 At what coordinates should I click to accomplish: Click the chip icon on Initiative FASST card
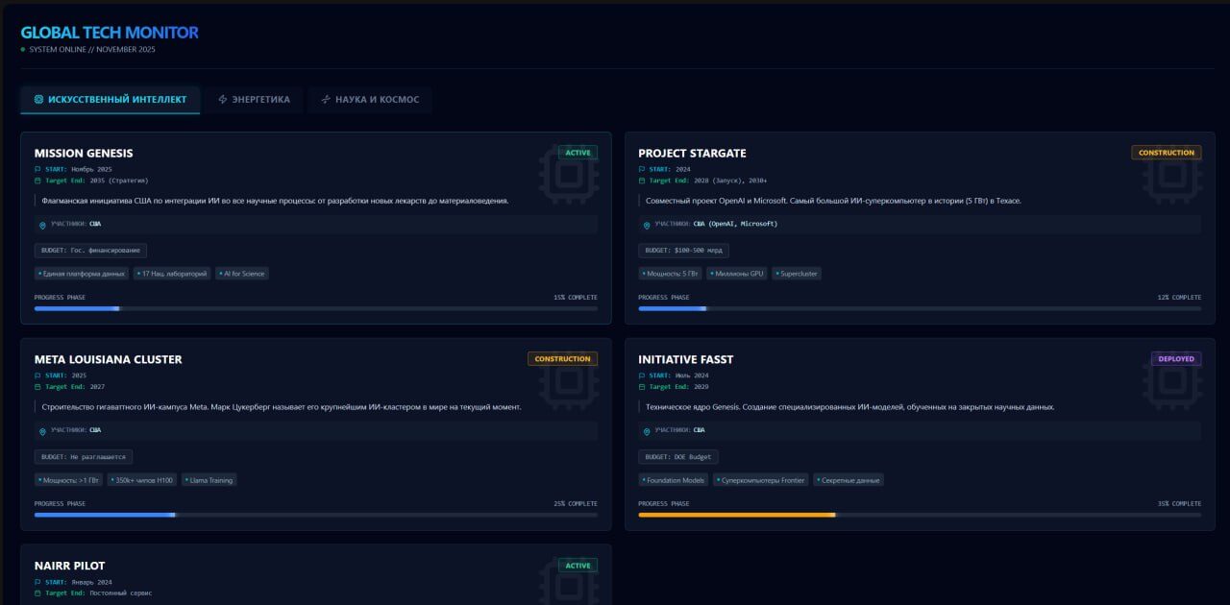1172,380
